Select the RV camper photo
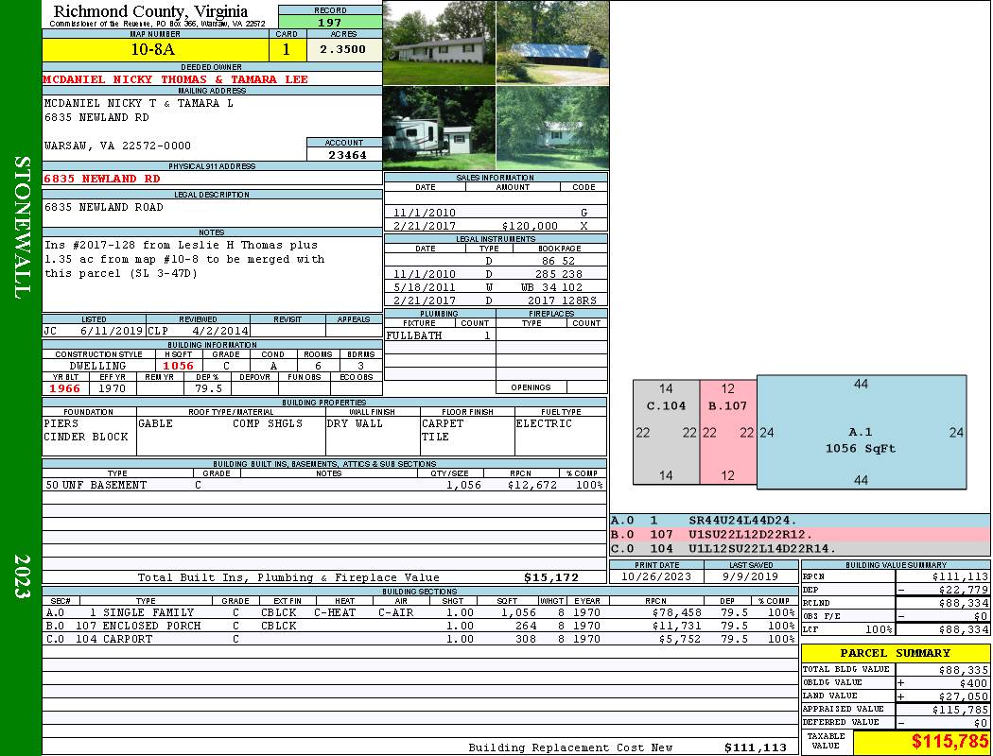993x756 pixels. point(439,129)
